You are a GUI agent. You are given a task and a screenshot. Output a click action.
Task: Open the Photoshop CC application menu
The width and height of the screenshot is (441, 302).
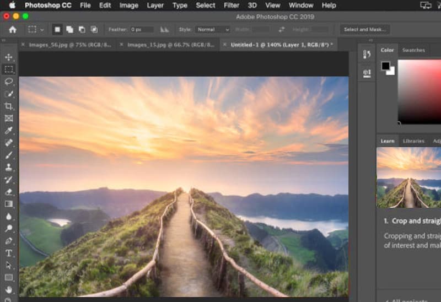click(48, 6)
